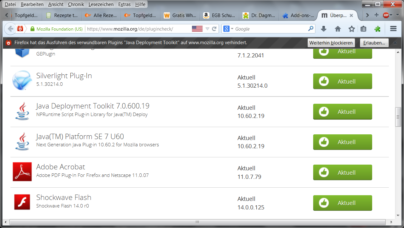Click the Erlauben... button
The height and width of the screenshot is (228, 404).
tap(374, 43)
